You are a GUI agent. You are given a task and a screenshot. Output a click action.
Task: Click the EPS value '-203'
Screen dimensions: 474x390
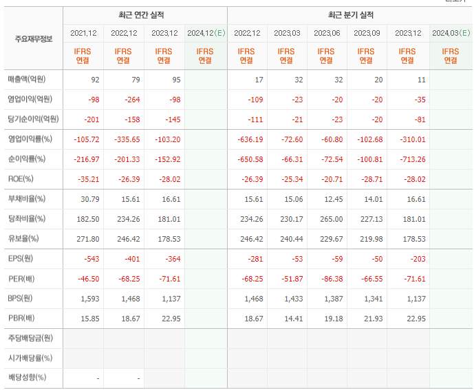click(x=418, y=259)
